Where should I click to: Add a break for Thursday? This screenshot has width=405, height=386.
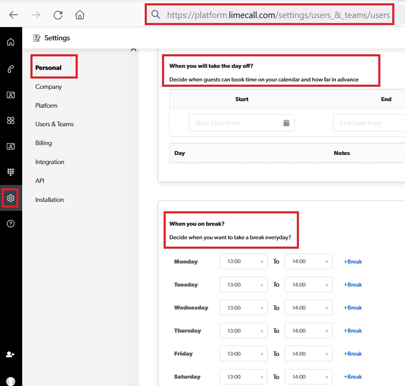pos(353,331)
